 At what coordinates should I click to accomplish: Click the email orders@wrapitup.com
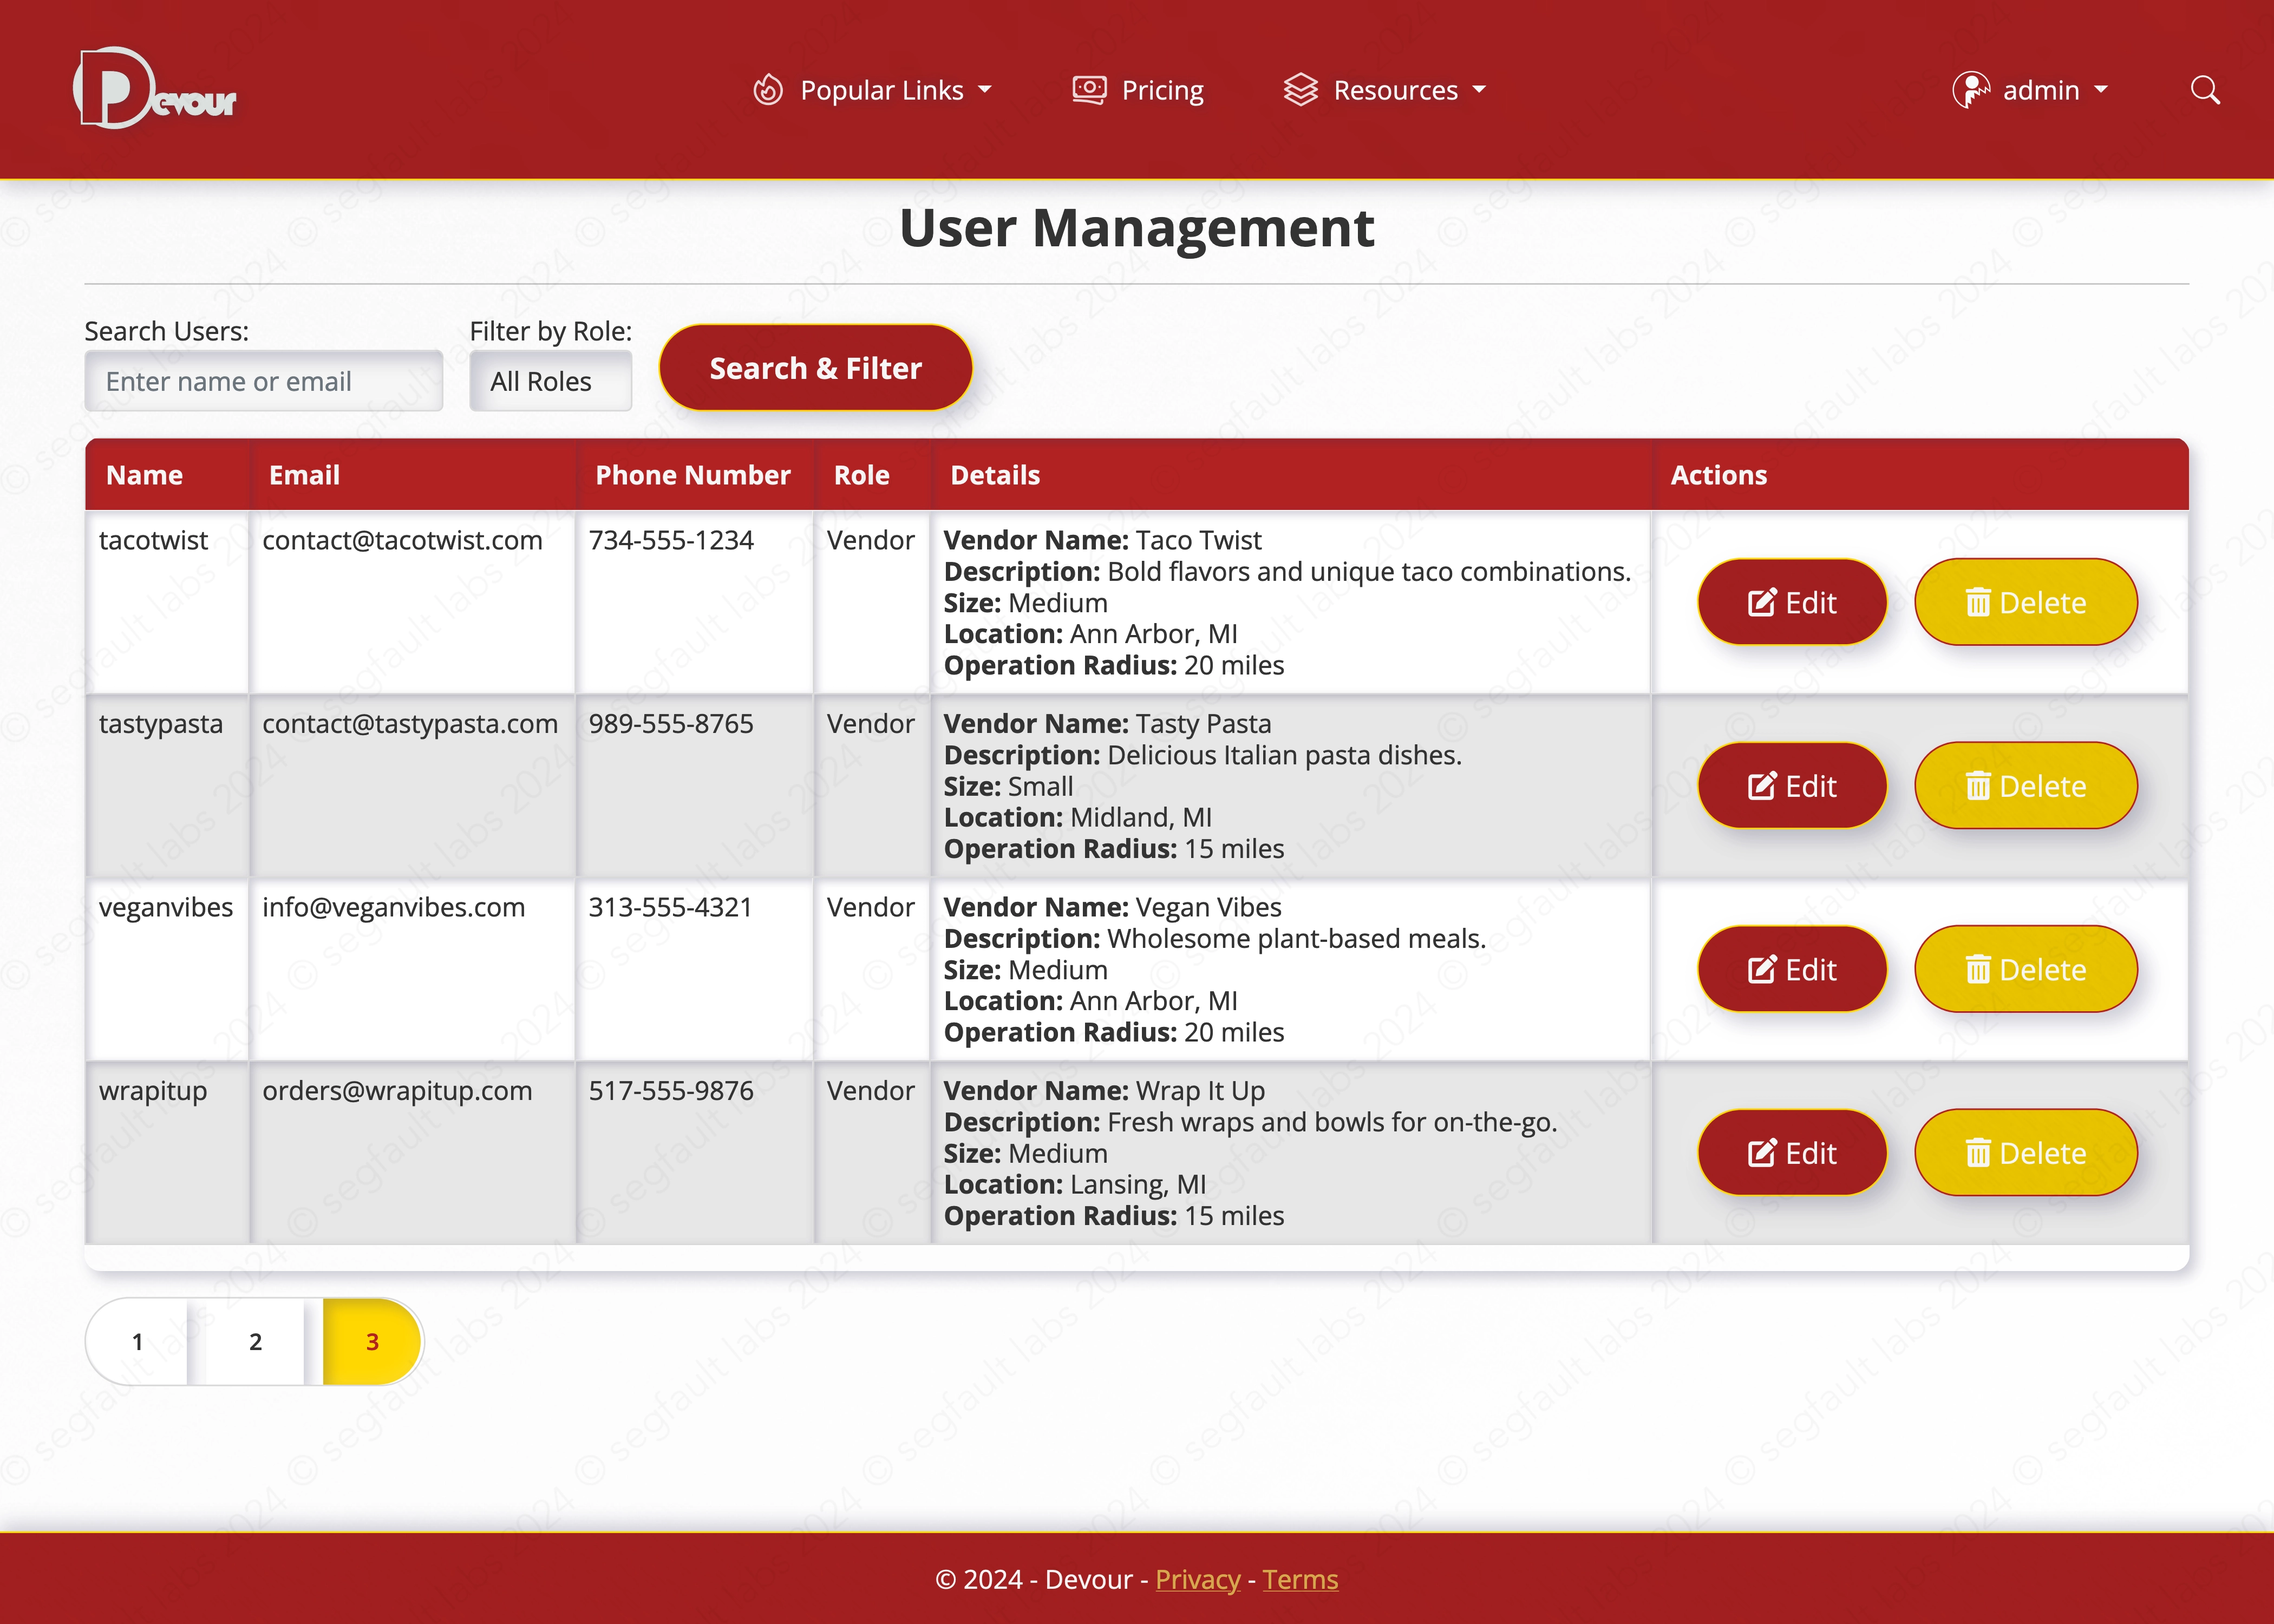coord(397,1091)
